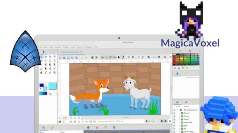The image size is (238, 133).
Task: Select the Fill bucket tool
Action: click(50, 69)
